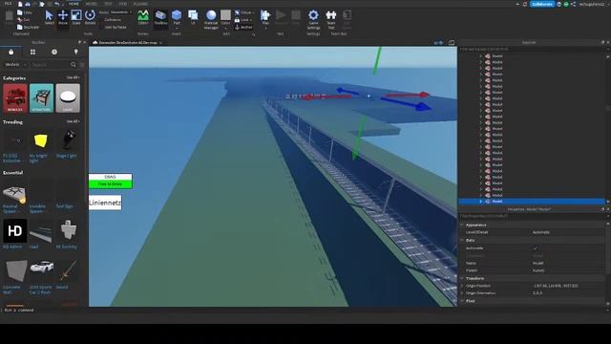
Task: Collapse the Transform properties section
Action: pos(462,278)
